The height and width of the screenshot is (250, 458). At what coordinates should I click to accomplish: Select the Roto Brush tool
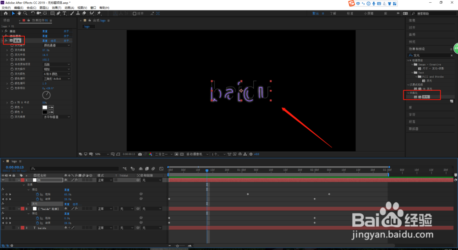92,13
